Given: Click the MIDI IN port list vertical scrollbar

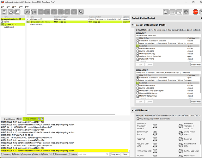Looking at the screenshot, I should coord(200,48).
